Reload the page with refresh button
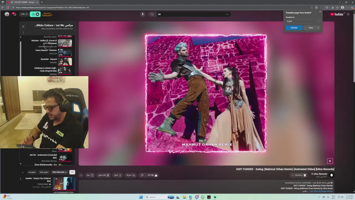 pyautogui.click(x=8, y=7)
